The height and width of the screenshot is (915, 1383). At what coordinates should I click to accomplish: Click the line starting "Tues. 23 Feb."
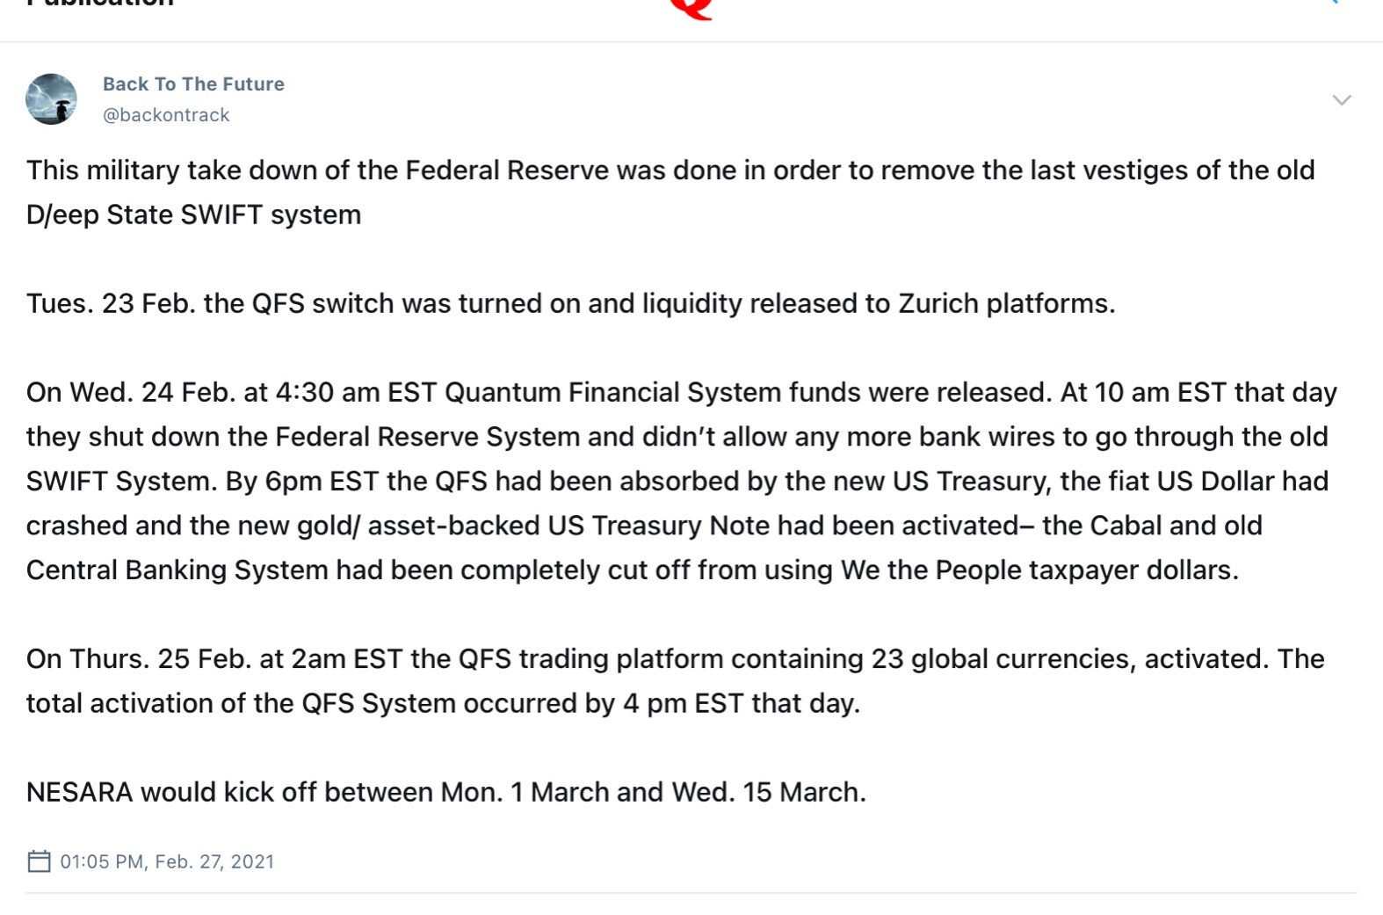tap(570, 303)
